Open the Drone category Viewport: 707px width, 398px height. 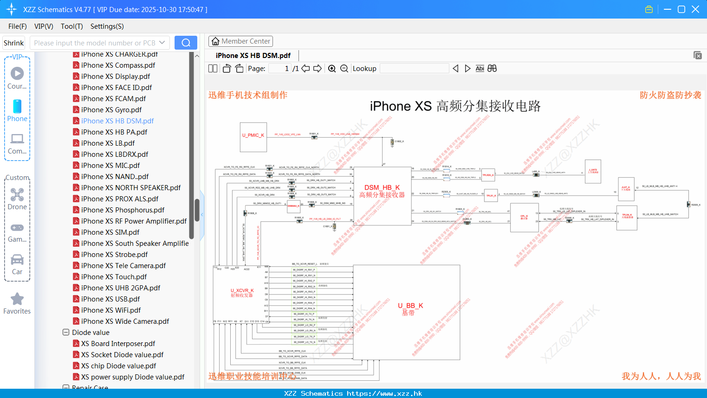(17, 199)
